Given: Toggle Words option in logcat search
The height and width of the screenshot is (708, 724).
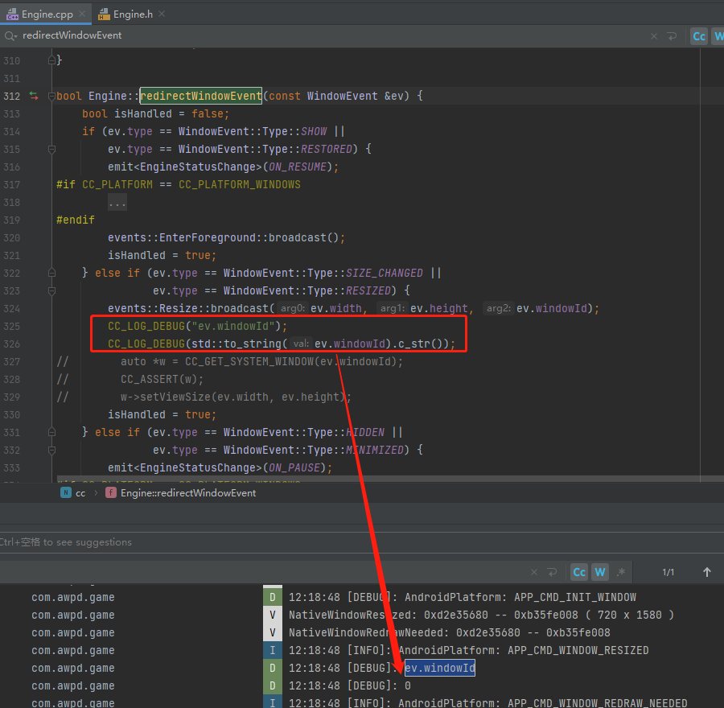Looking at the screenshot, I should click(x=600, y=572).
